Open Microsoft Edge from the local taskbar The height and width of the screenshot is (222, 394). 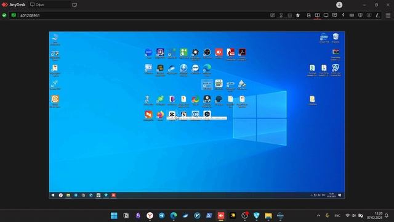pyautogui.click(x=174, y=215)
